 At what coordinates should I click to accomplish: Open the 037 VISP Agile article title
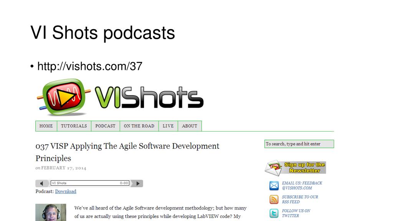point(127,152)
